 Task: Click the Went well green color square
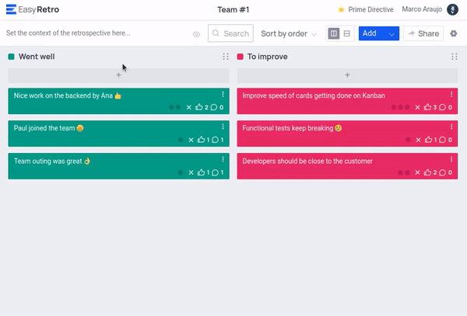[x=12, y=57]
